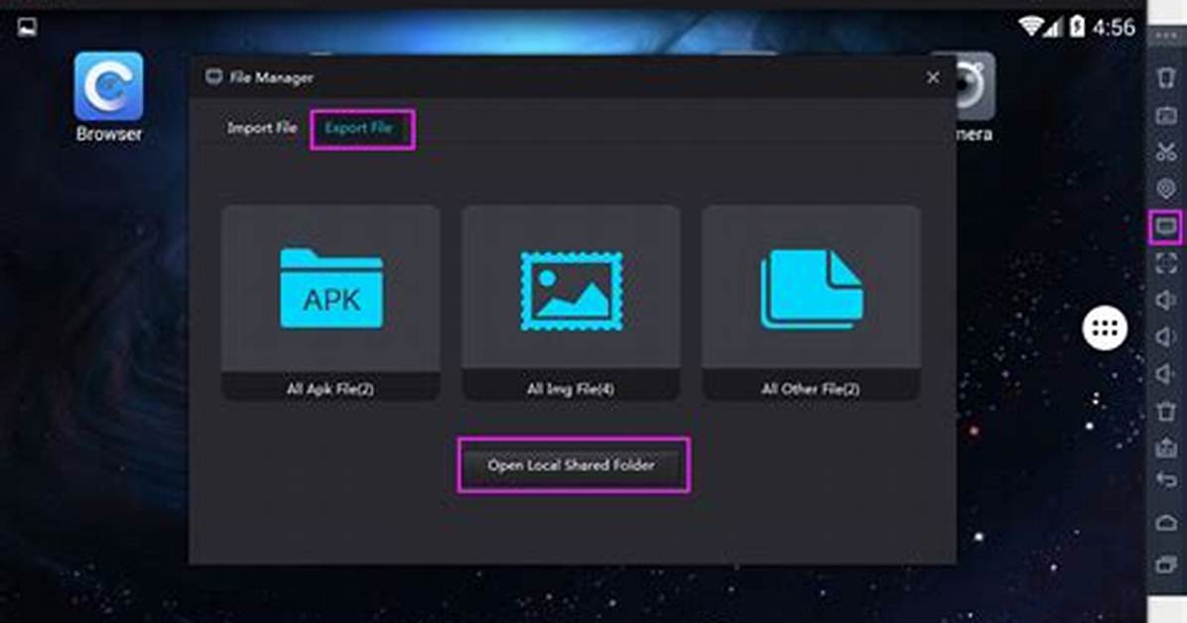Open the All Img File picture card

point(571,303)
